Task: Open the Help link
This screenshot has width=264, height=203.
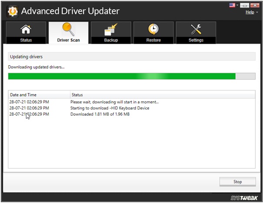Action: [x=250, y=12]
